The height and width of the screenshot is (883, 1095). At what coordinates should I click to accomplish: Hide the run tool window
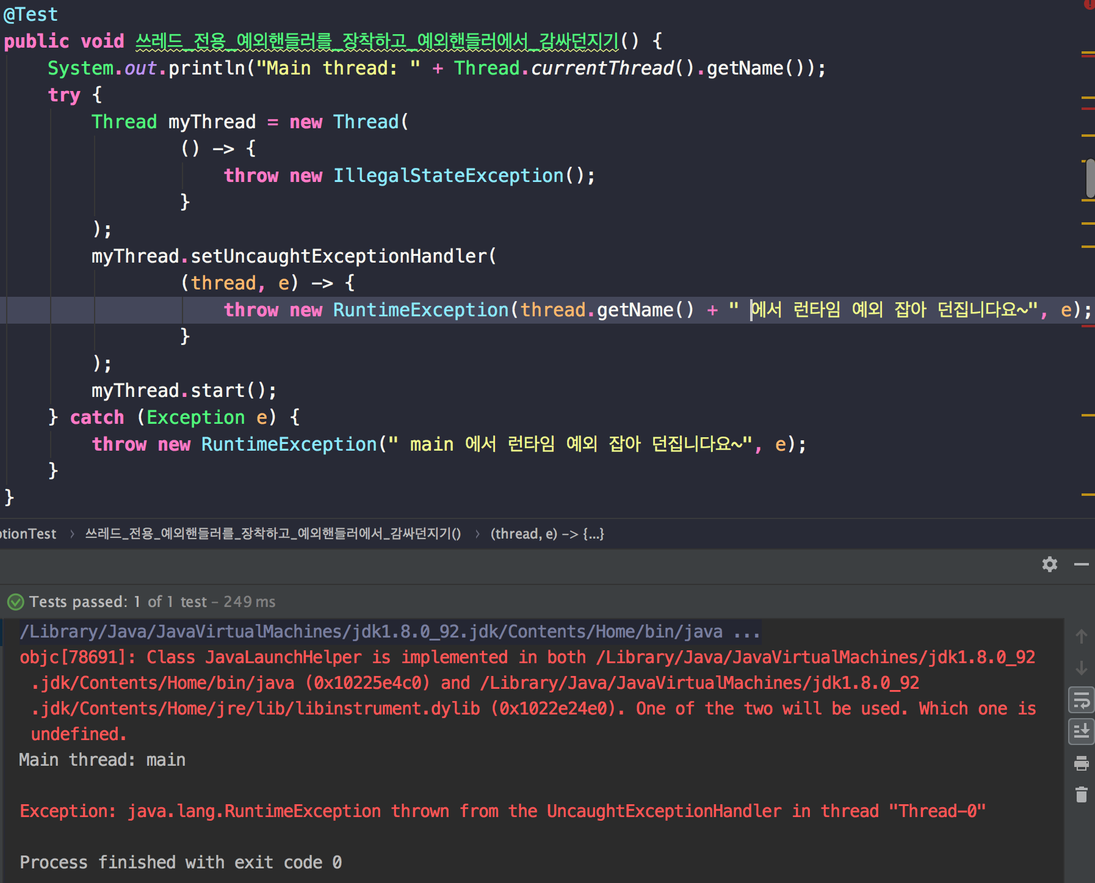(x=1082, y=564)
